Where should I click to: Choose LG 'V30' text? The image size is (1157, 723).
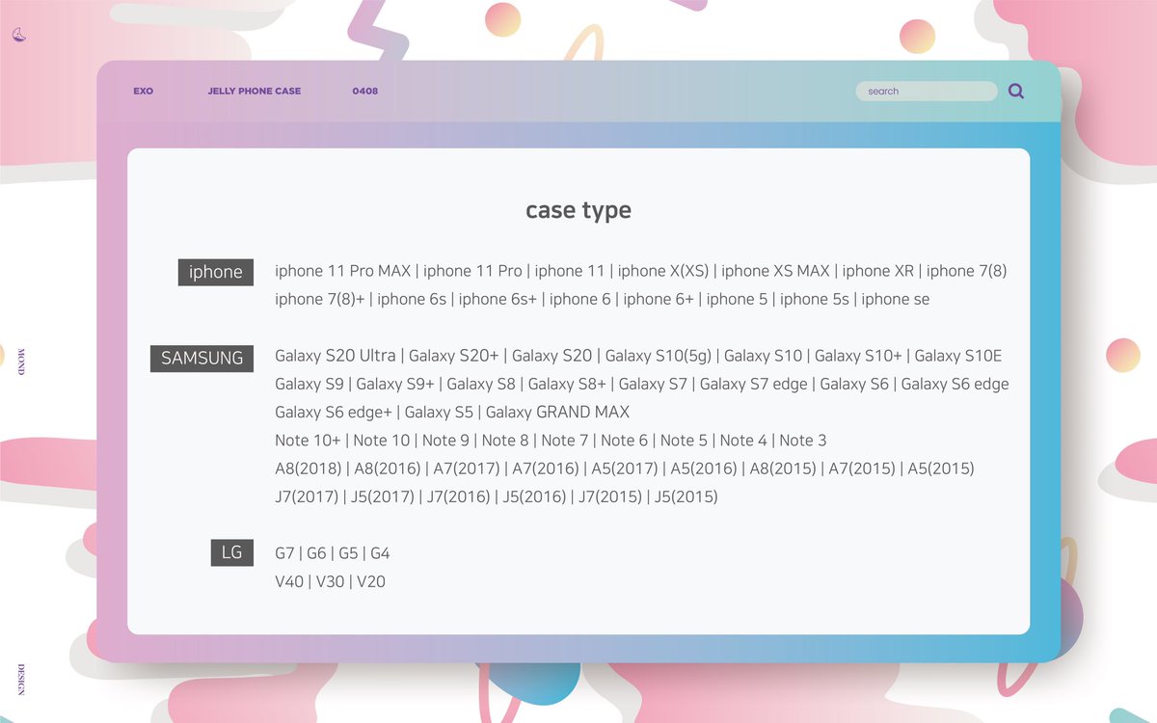pyautogui.click(x=331, y=581)
